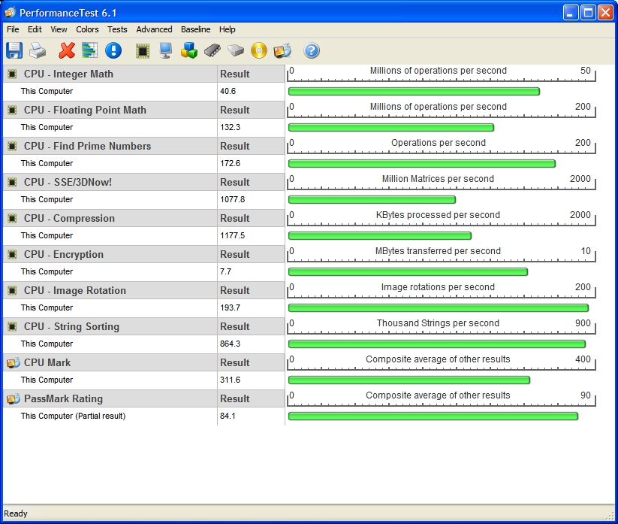The width and height of the screenshot is (618, 524).
Task: Select CPU - Find Prime Numbers heading
Action: [x=88, y=146]
